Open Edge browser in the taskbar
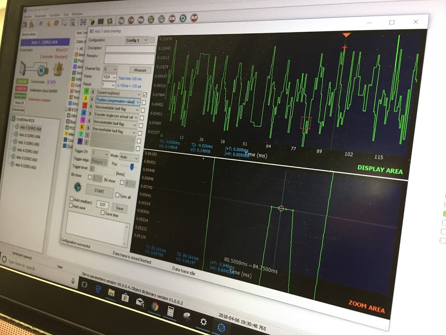446x335 pixels. (x=98, y=289)
